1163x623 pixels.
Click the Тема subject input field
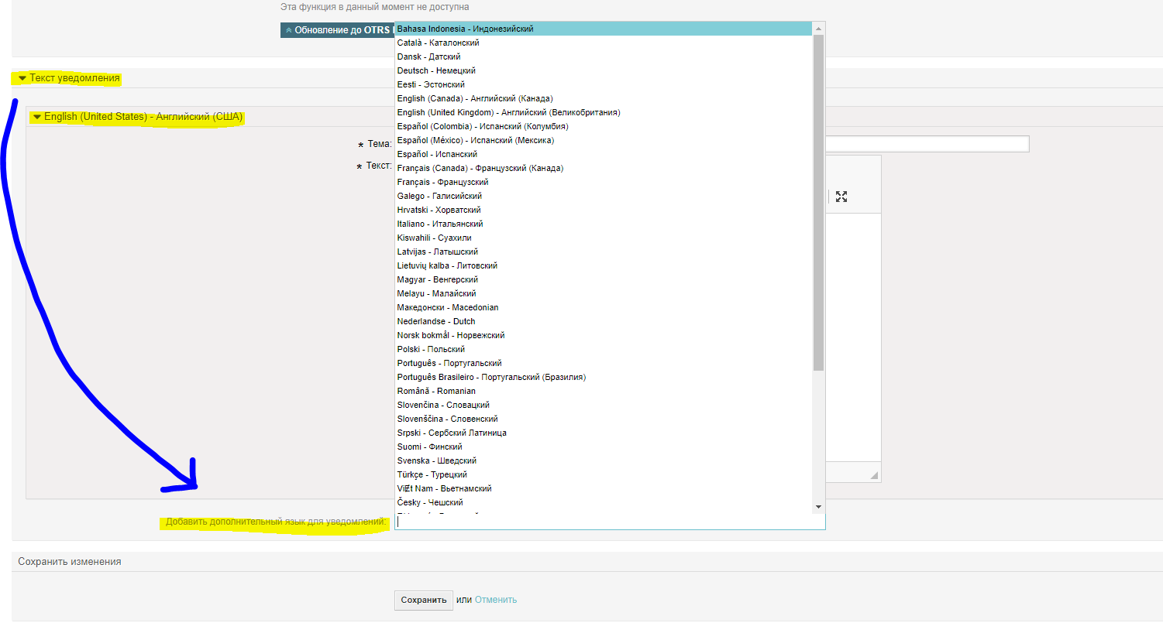(927, 144)
